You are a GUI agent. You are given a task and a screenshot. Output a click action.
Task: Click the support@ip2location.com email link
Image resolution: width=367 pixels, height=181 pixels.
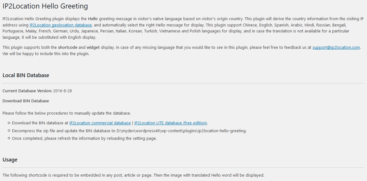(x=336, y=48)
